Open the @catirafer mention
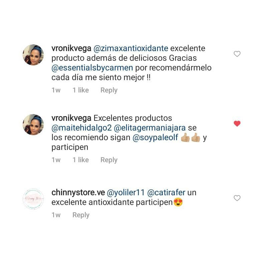The height and width of the screenshot is (267, 267). [166, 193]
